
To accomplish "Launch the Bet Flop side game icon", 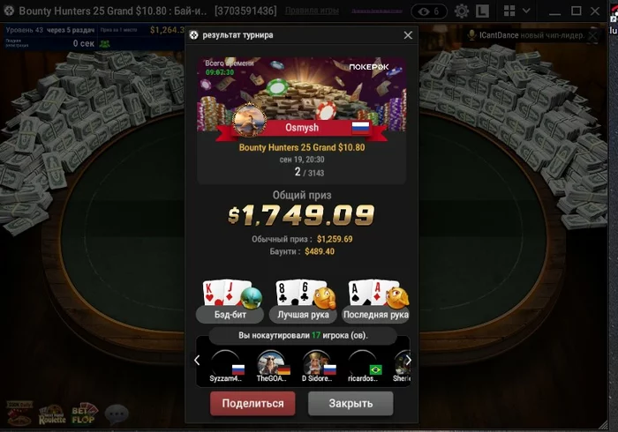I will click(x=84, y=413).
